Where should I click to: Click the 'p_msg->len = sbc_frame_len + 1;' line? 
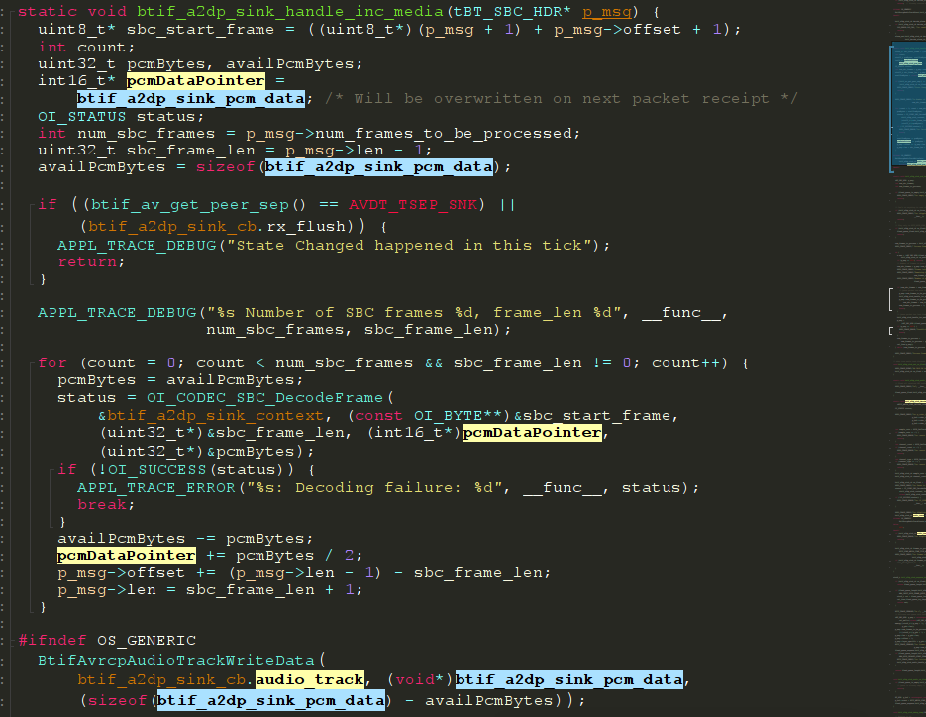(210, 589)
